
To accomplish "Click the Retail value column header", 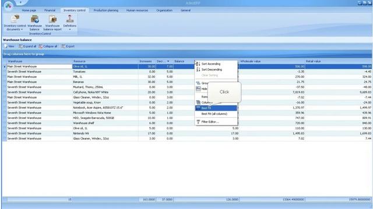I will pos(339,62).
